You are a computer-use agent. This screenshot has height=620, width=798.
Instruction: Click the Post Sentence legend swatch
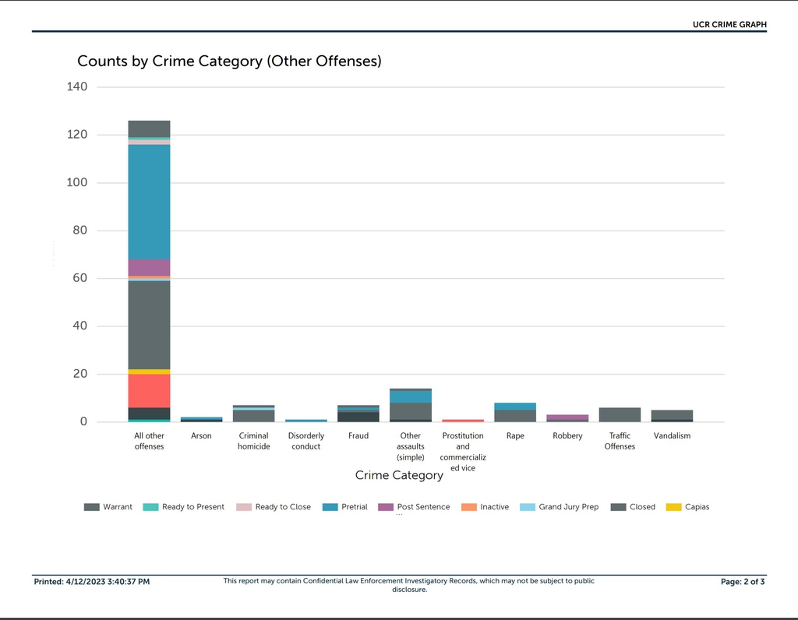[x=386, y=507]
